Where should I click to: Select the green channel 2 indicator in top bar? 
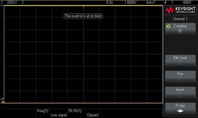[x=22, y=2]
